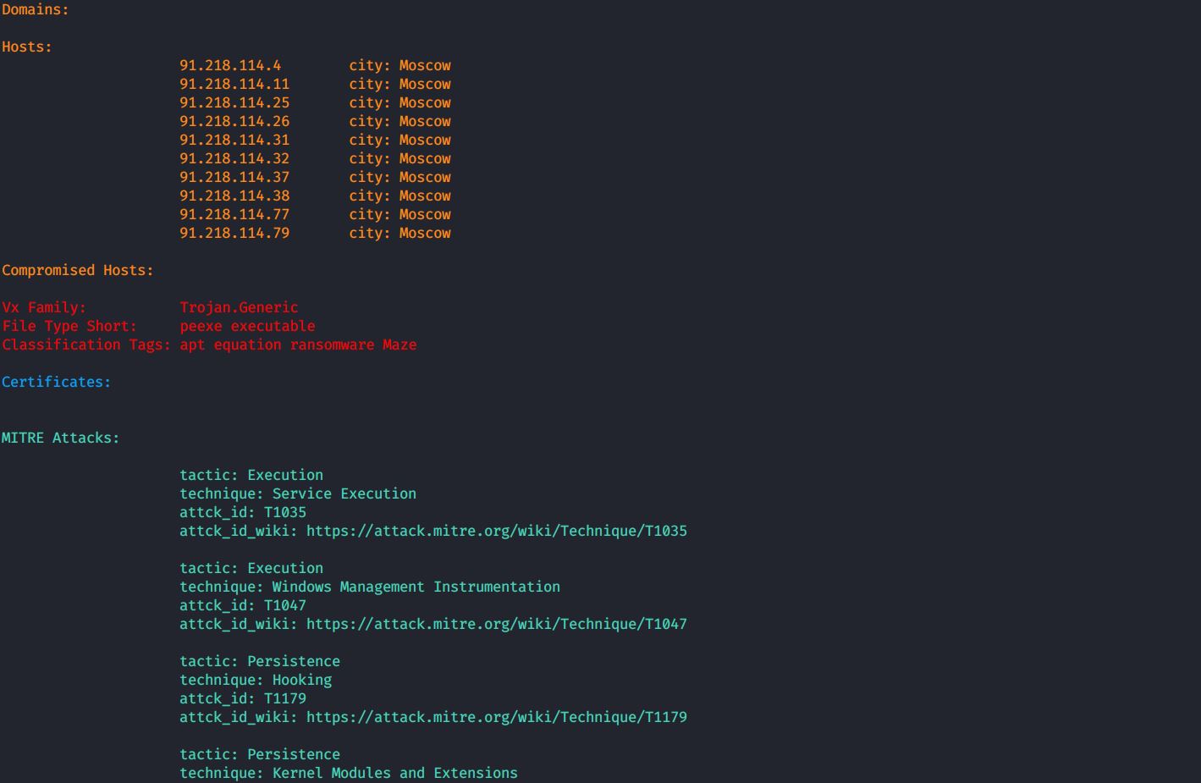The height and width of the screenshot is (783, 1201).
Task: Click the 'attck_id: T1047' line
Action: point(243,606)
